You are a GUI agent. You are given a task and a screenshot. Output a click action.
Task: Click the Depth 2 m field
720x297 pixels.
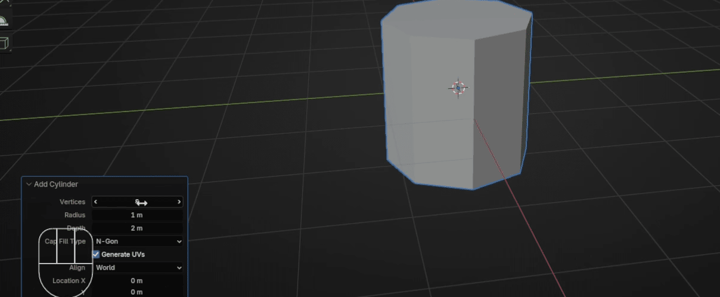[x=138, y=228]
